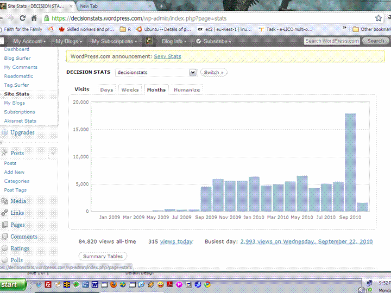This screenshot has height=293, width=391.
Task: Open the Media section icon in sidebar
Action: coord(5,201)
